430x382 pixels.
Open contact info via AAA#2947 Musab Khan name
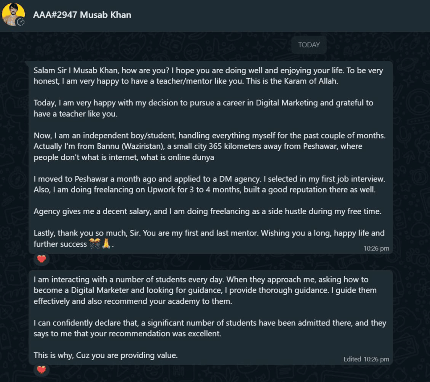pyautogui.click(x=82, y=15)
